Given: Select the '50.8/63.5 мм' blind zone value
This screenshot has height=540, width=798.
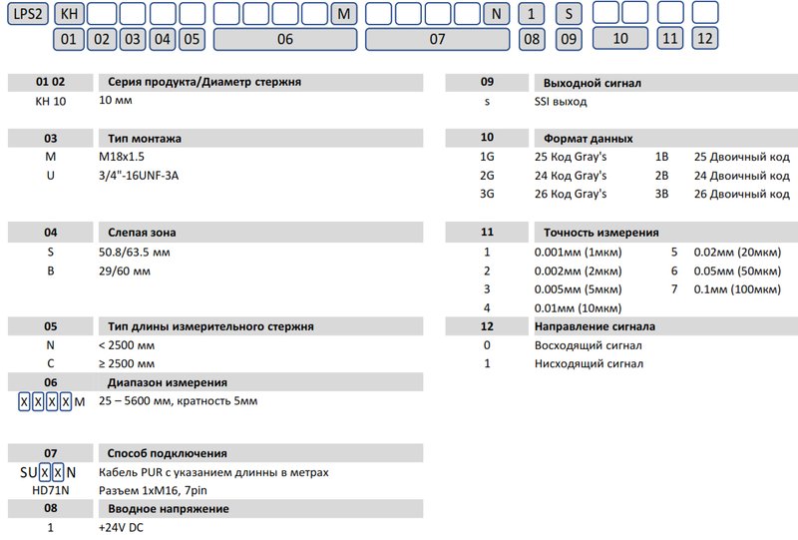Looking at the screenshot, I should [135, 253].
